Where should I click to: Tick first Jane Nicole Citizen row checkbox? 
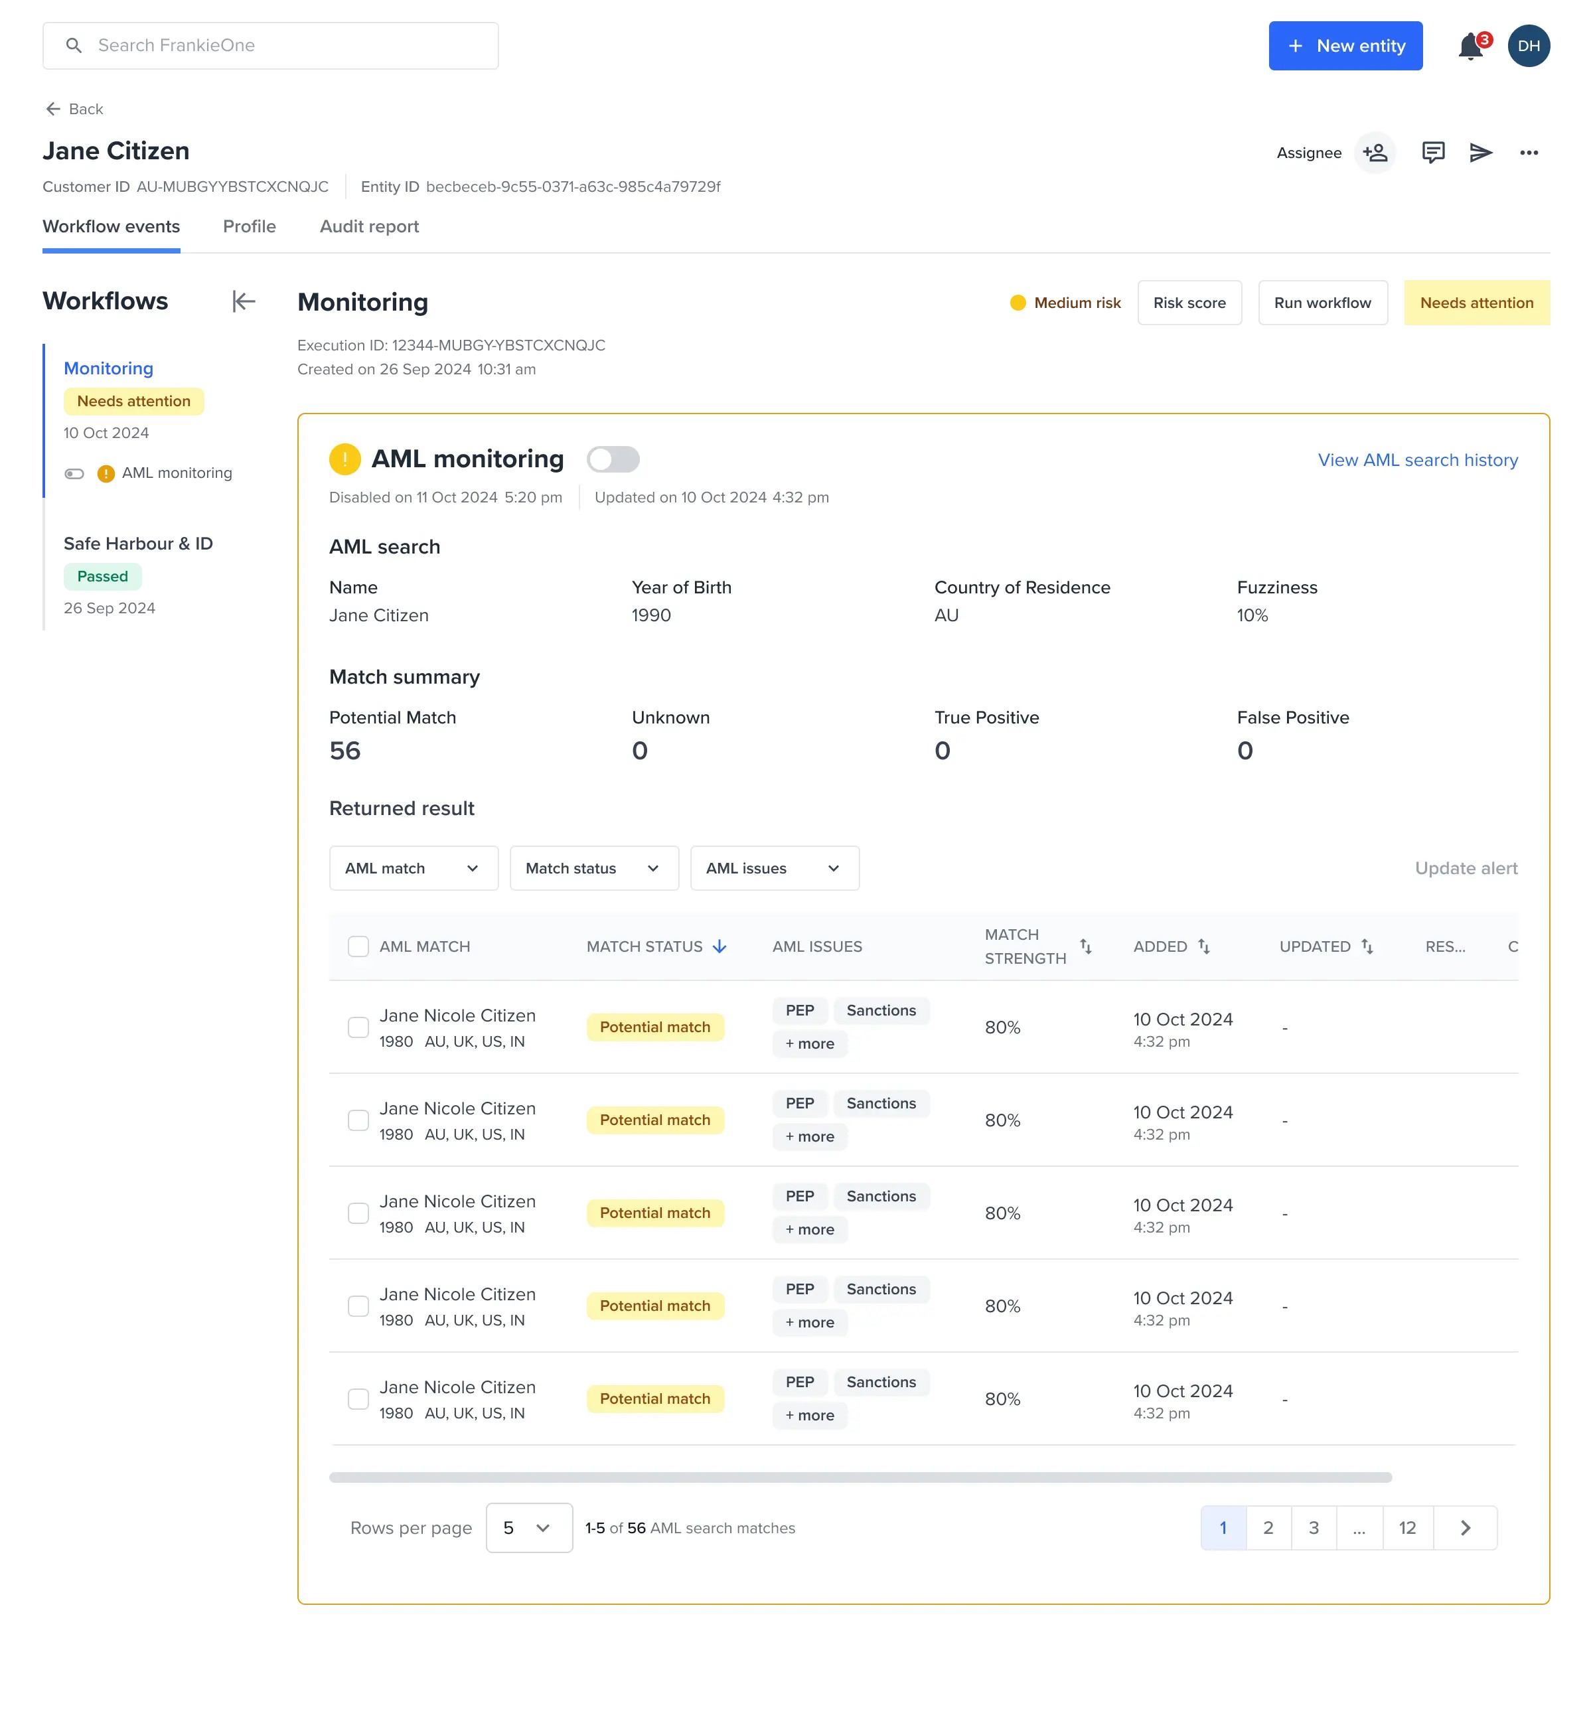358,1027
